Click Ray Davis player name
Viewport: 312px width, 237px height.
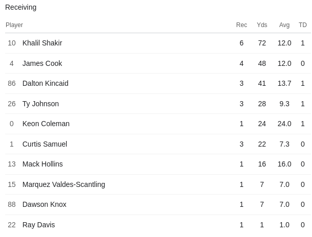[39, 225]
